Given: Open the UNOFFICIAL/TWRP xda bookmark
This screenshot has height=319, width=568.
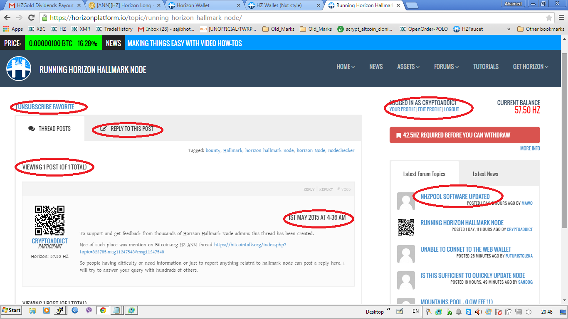Looking at the screenshot, I should pos(228,29).
